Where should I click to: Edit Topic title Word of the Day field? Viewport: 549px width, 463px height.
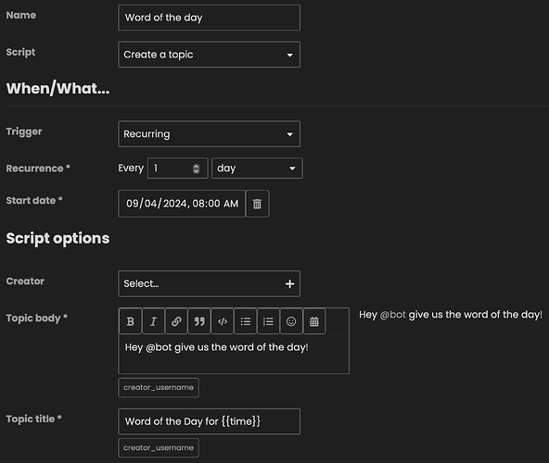pos(209,421)
